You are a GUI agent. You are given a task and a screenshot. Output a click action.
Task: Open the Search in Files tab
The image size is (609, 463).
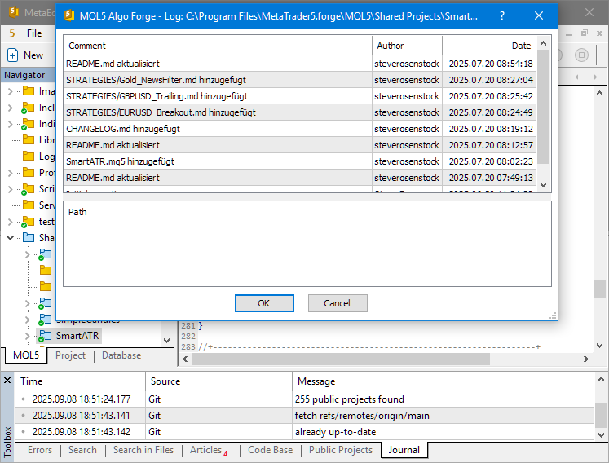[x=143, y=450]
